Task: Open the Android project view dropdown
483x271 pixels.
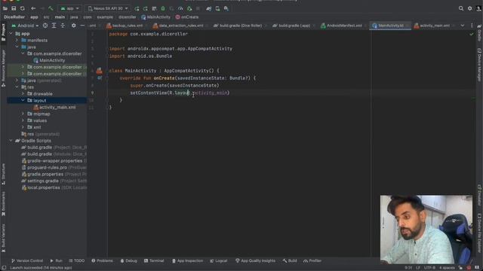Action: [25, 26]
